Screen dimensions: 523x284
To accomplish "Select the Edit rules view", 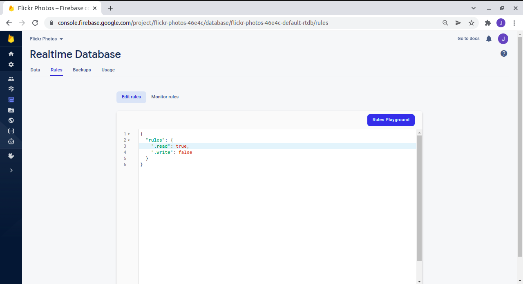I will point(131,97).
